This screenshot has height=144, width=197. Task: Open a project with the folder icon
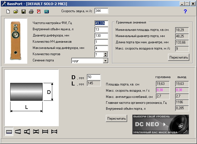[16, 12]
